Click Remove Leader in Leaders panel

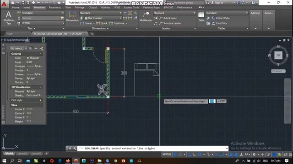170,23
